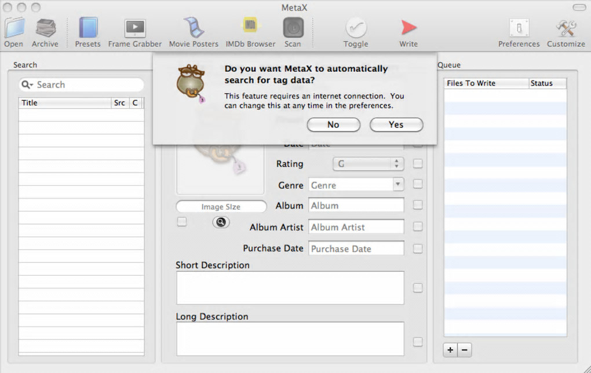Click the toolbar toggle pill in title bar
The width and height of the screenshot is (591, 373).
pyautogui.click(x=579, y=7)
